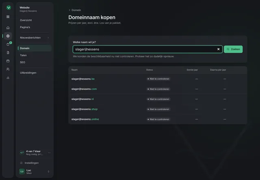260x180 pixels.
Task: Open the Luc account switcher
Action: click(35, 171)
